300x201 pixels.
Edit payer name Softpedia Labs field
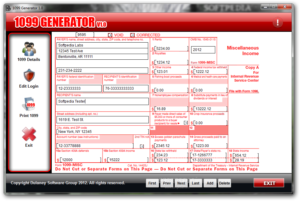pyautogui.click(x=103, y=45)
